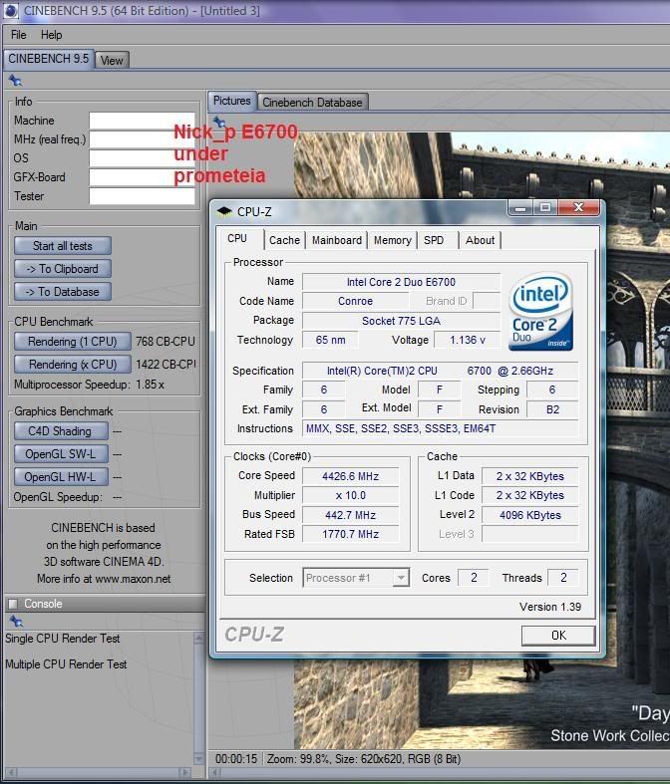Click the Tester input field
This screenshot has width=670, height=784.
[143, 196]
